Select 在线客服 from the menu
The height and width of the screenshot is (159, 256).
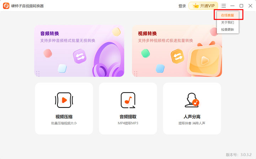tap(228, 15)
